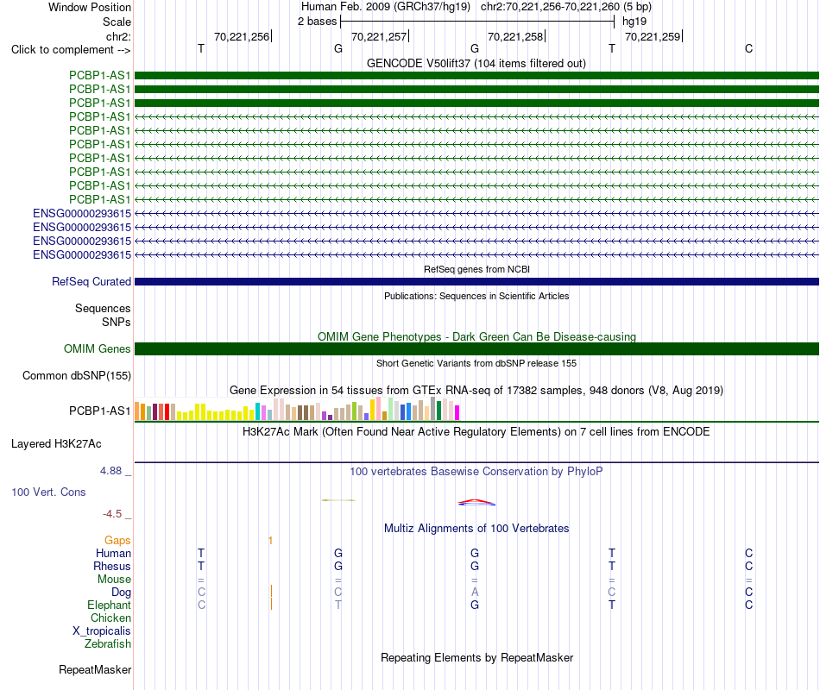This screenshot has height=690, width=820.
Task: Click the hg19 assembly label beside scale
Action: click(x=634, y=22)
